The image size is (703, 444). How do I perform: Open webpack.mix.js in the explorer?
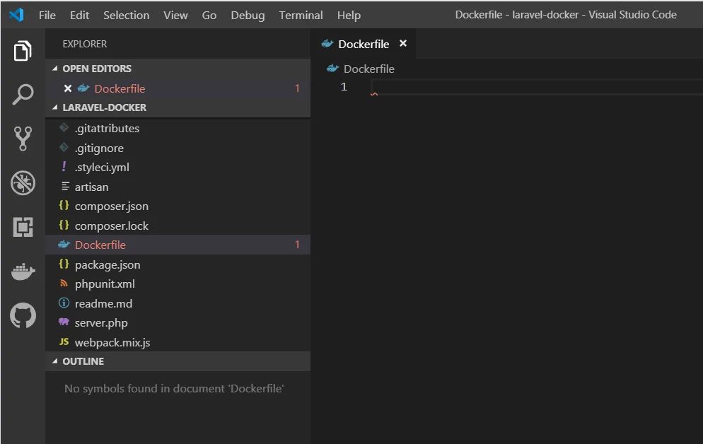pos(178,342)
